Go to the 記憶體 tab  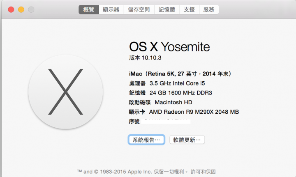[x=167, y=9]
